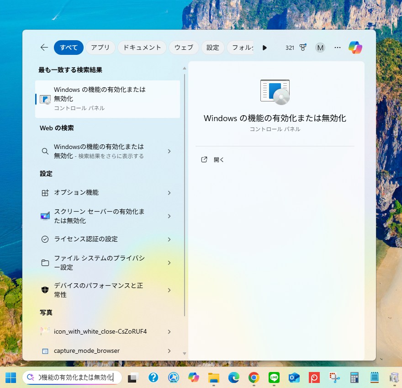The height and width of the screenshot is (388, 402).
Task: Open Snipping Tool from the taskbar
Action: (335, 377)
